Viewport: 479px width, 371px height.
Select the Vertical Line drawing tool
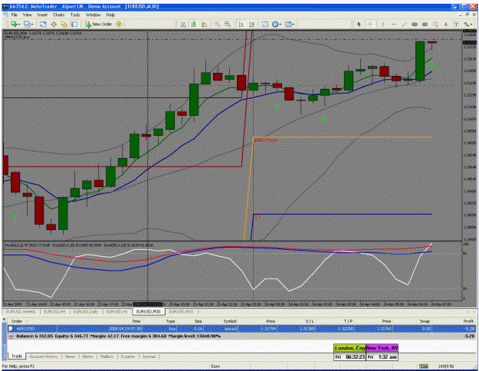(383, 24)
